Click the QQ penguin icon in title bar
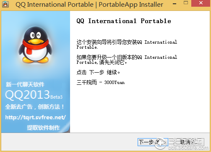The height and width of the screenshot is (152, 211). 5,4
